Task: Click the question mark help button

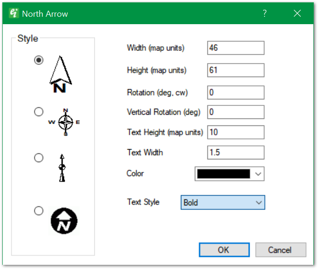Action: tap(265, 13)
